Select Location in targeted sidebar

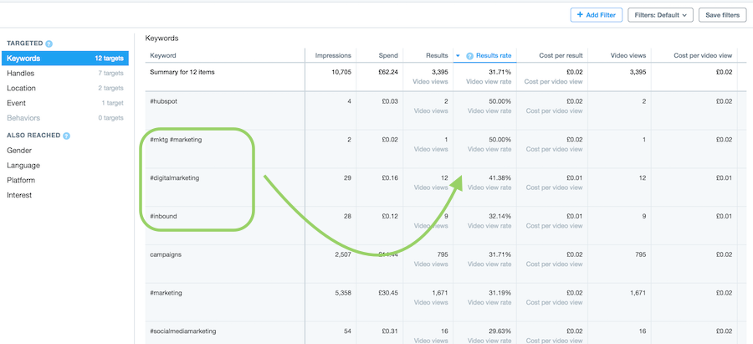64,89
